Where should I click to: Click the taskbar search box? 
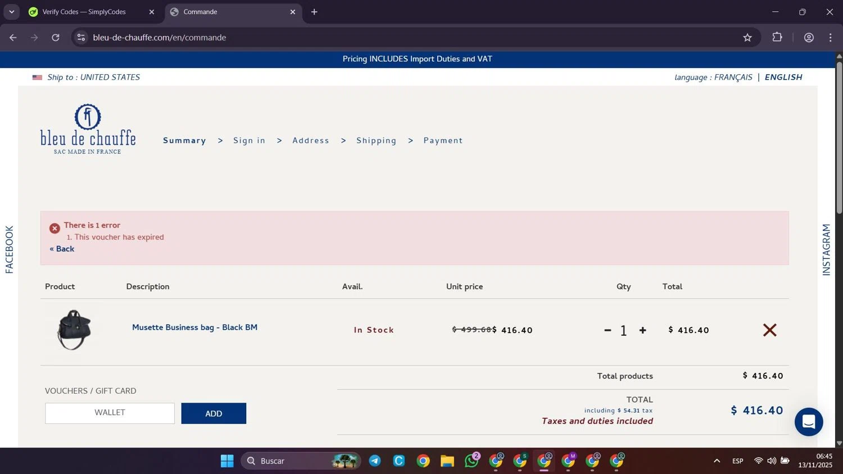coord(301,461)
